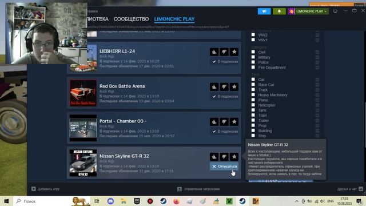Click the red record app taskbar icon
This screenshot has width=366, height=206.
[150, 201]
